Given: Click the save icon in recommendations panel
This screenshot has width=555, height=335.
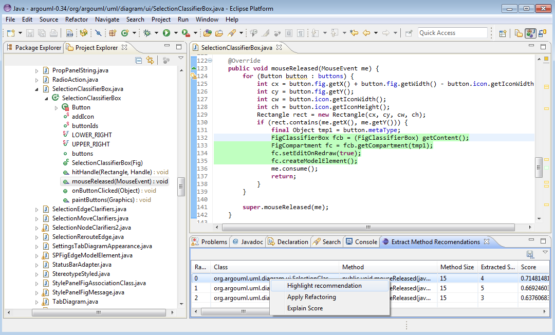Looking at the screenshot, I should point(530,254).
